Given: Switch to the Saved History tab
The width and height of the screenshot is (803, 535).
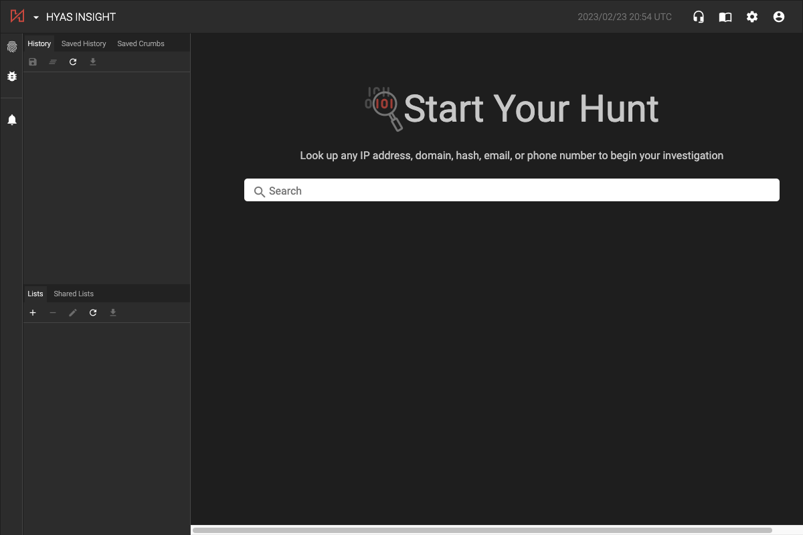Looking at the screenshot, I should point(83,43).
